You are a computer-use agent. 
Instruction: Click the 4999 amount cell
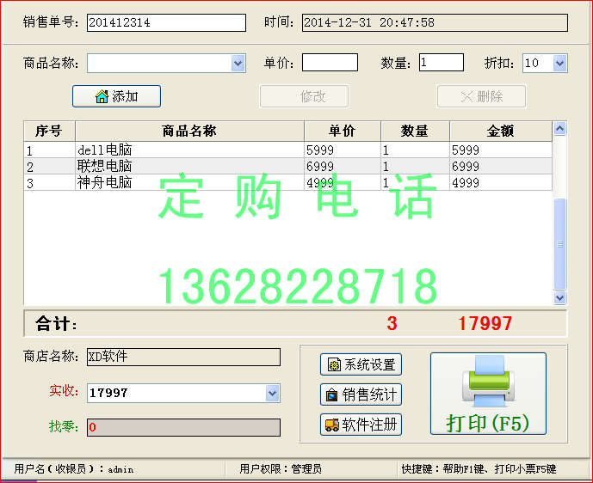pos(501,182)
